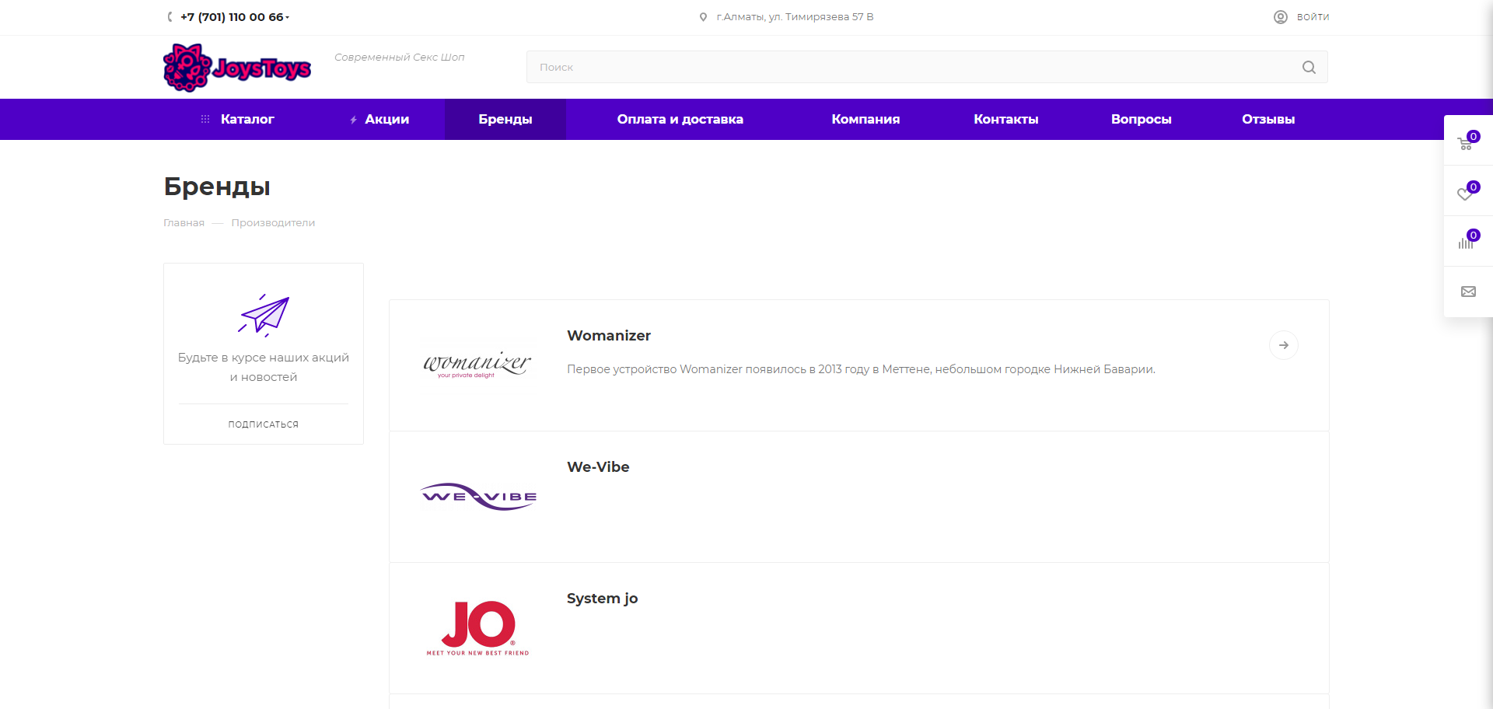The height and width of the screenshot is (709, 1493).
Task: Open the Вопросы menu item
Action: click(1141, 119)
